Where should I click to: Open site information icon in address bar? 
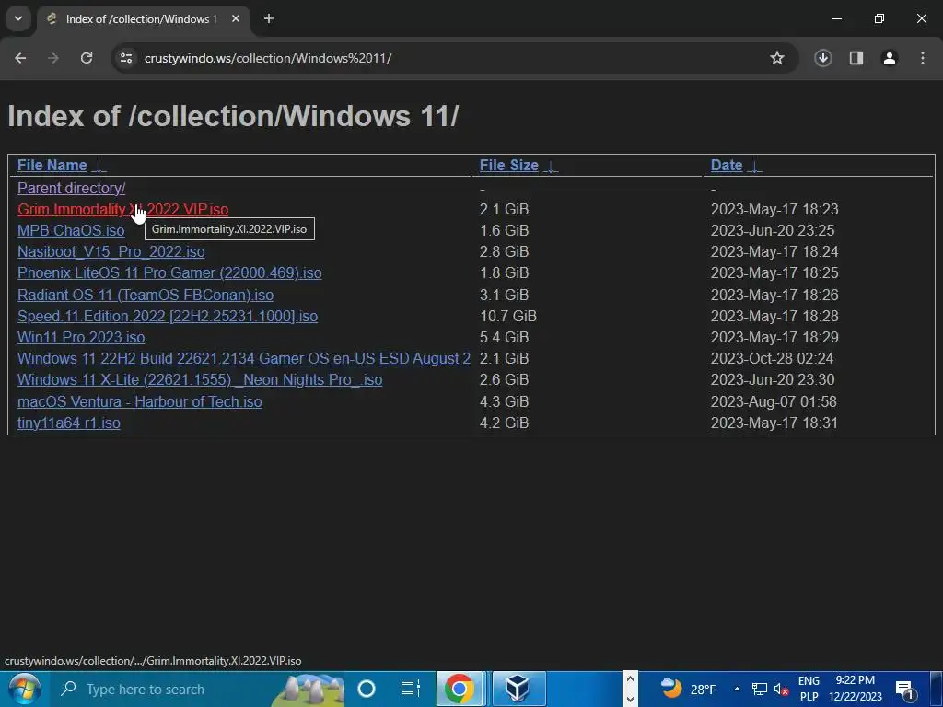pyautogui.click(x=126, y=58)
